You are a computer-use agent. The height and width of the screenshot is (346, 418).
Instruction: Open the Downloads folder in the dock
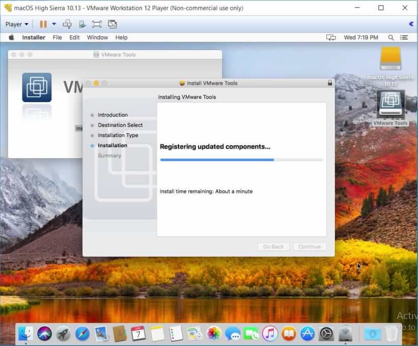coord(372,333)
